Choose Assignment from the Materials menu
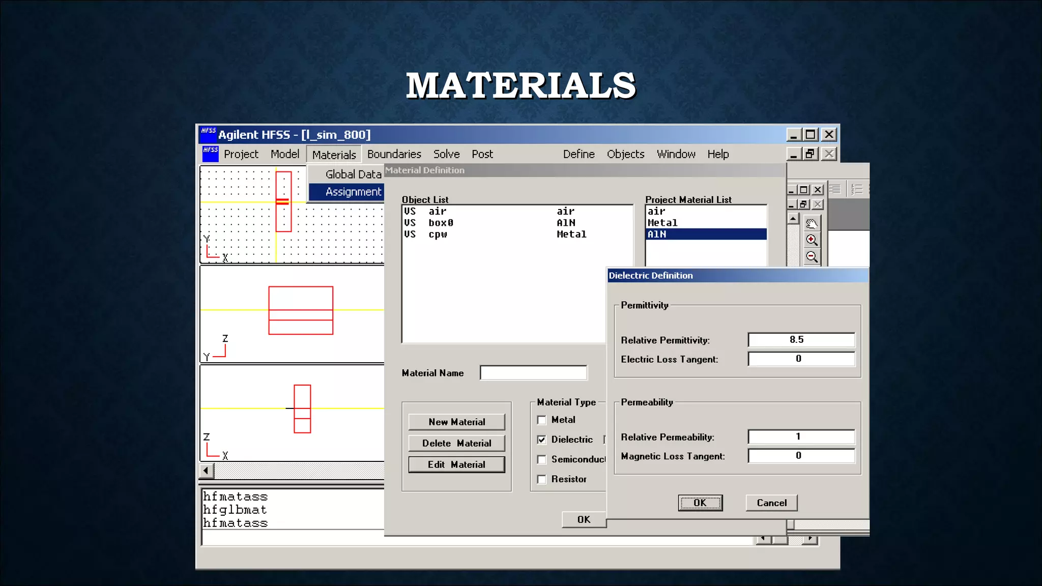The height and width of the screenshot is (586, 1042). [x=346, y=192]
